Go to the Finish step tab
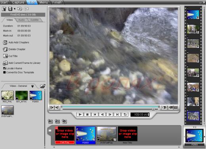Image resolution: width=206 pixels, height=149 pixels. 57,2
